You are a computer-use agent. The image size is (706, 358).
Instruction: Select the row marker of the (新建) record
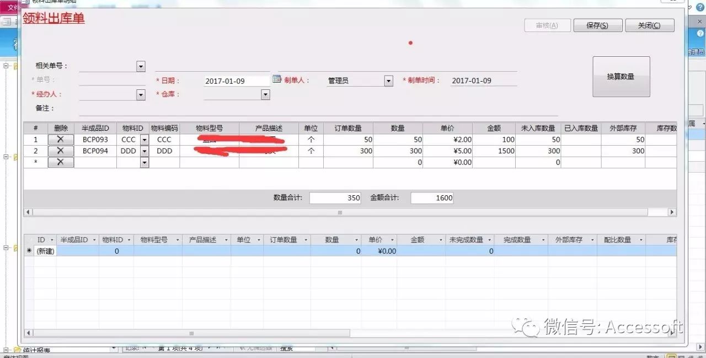point(29,251)
